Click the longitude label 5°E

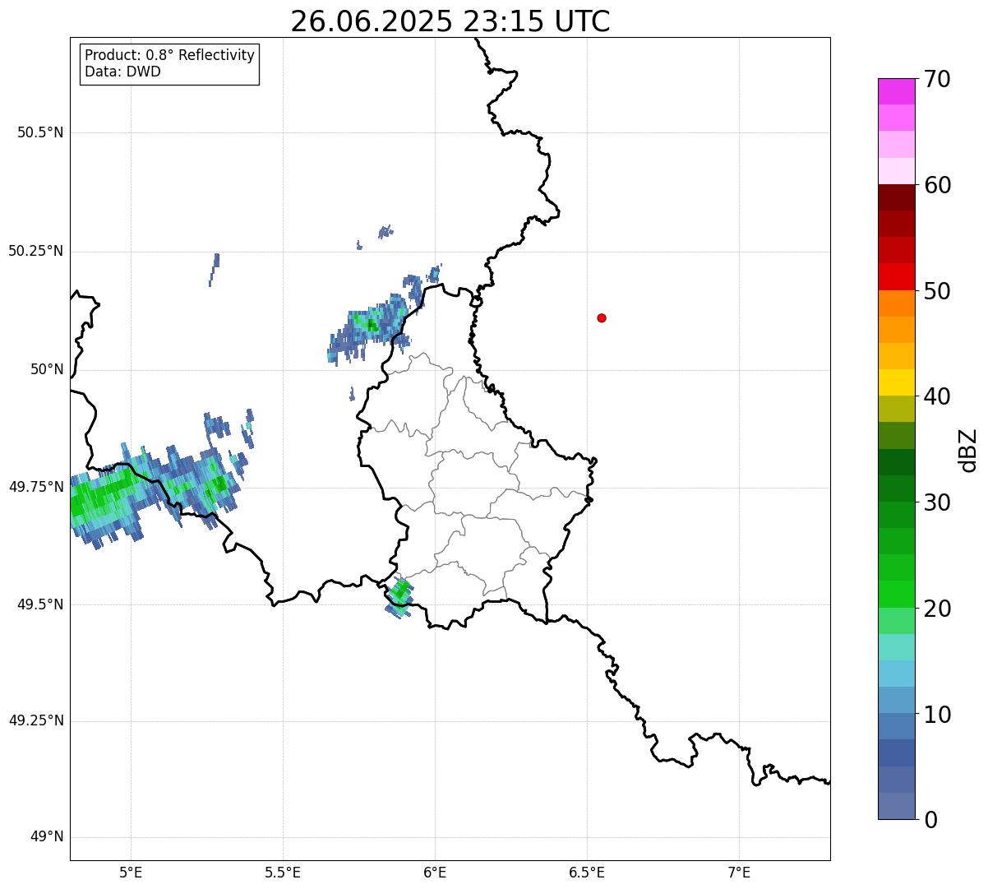131,872
